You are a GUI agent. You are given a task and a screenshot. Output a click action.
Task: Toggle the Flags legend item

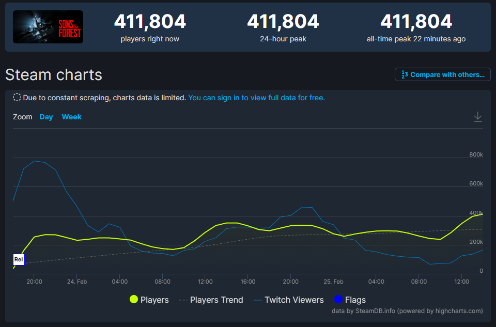point(350,300)
